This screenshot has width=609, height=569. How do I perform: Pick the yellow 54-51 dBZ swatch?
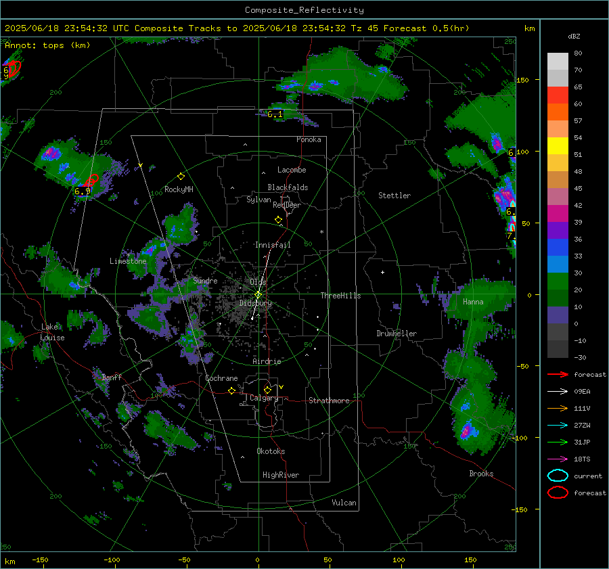point(558,146)
